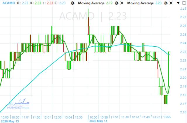Open settings gear of Moving Average 2.19
Viewport: 187px width, 123px height.
pyautogui.click(x=117, y=3)
